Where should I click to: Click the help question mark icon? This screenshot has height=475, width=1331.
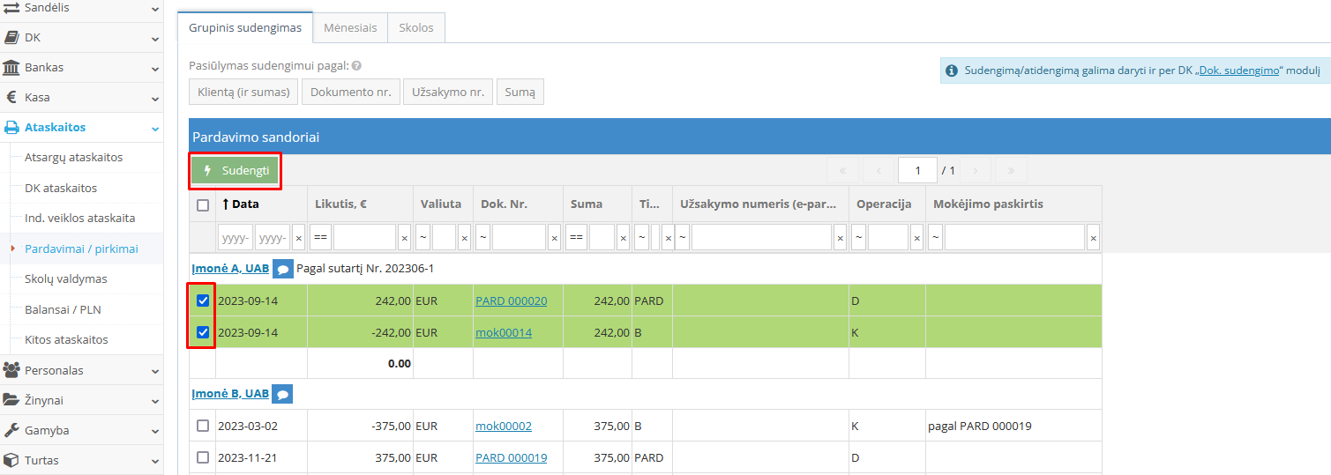pos(357,66)
